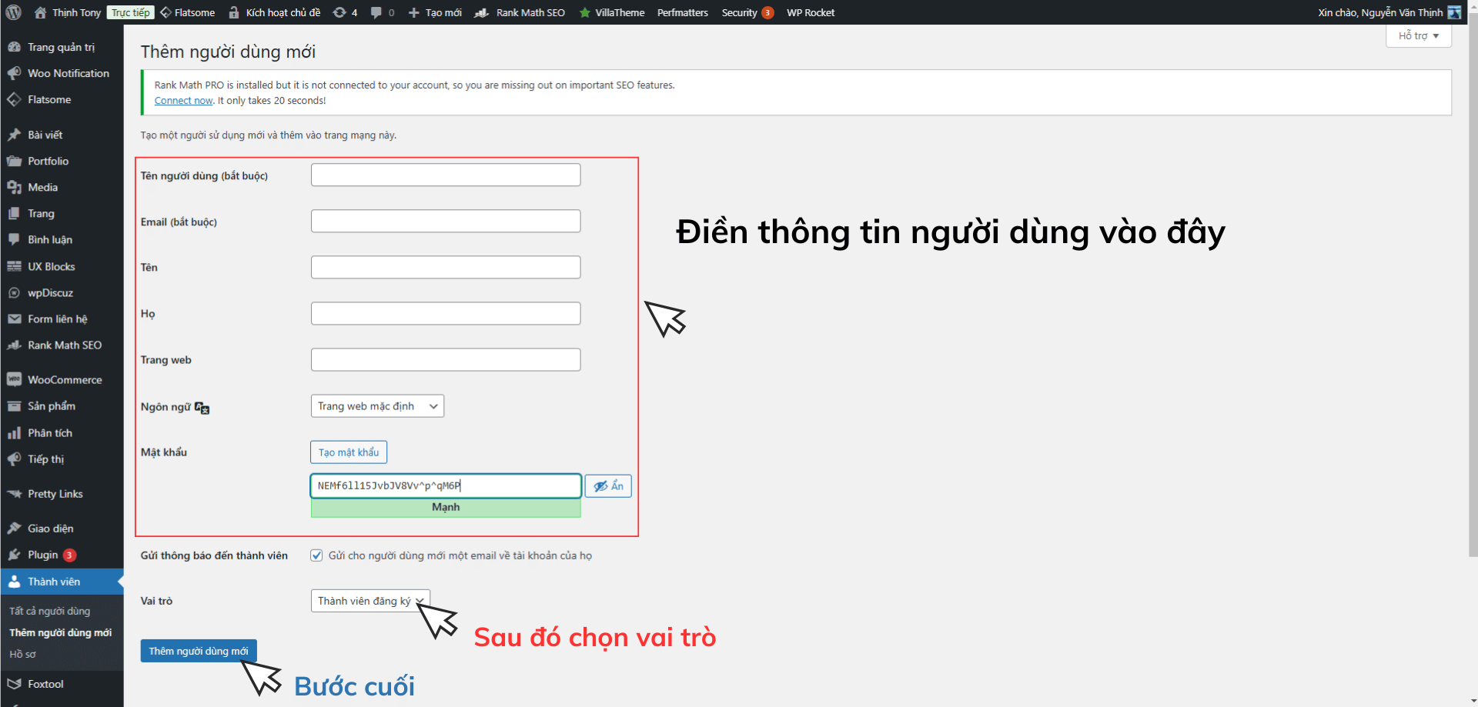Open Media from the sidebar icon

pos(15,187)
